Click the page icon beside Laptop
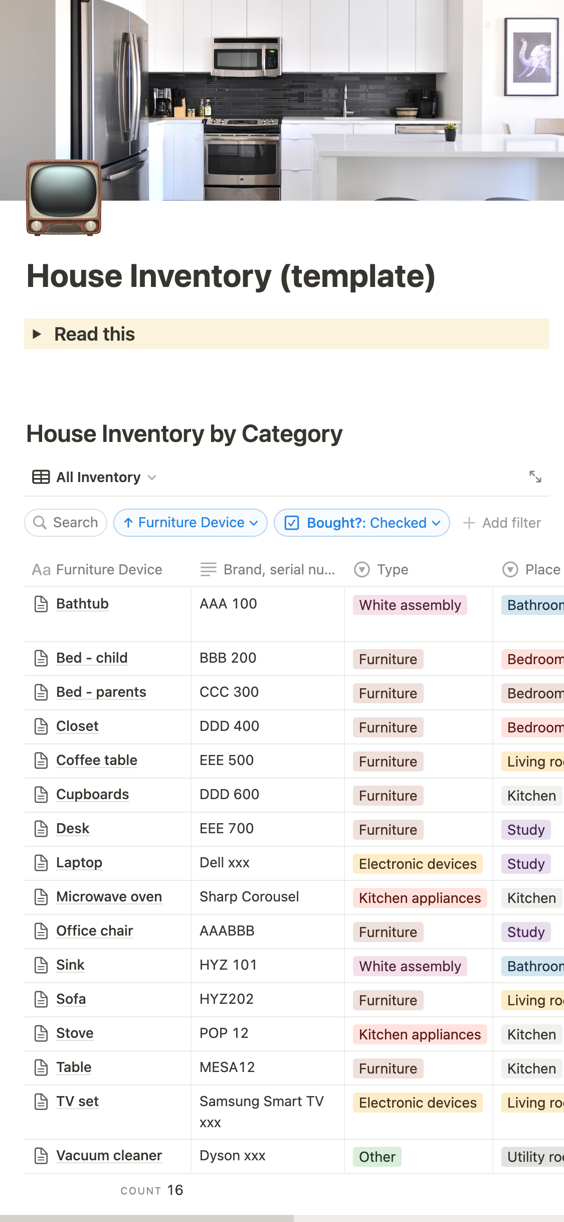 [41, 863]
